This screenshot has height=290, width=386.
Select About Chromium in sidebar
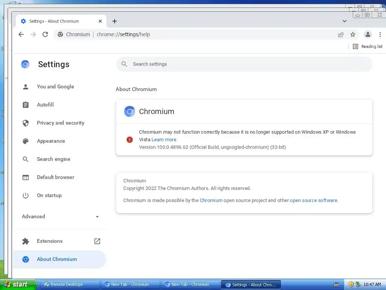[x=60, y=259]
